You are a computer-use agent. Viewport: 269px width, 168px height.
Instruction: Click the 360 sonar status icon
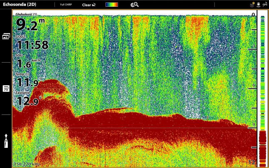[x=252, y=4]
